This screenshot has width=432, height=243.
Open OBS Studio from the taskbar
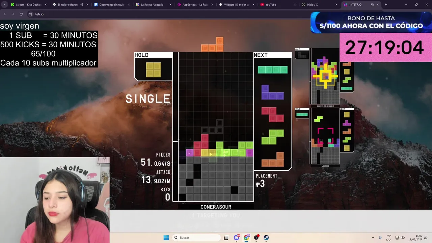tap(256, 238)
